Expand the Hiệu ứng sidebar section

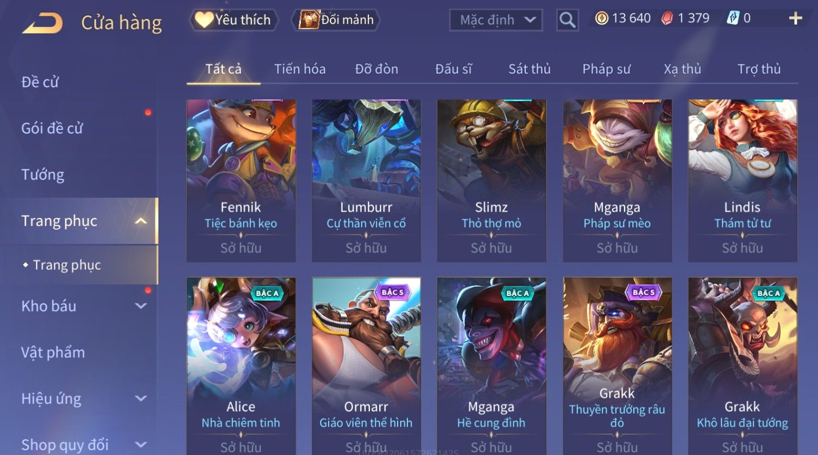[x=141, y=399]
